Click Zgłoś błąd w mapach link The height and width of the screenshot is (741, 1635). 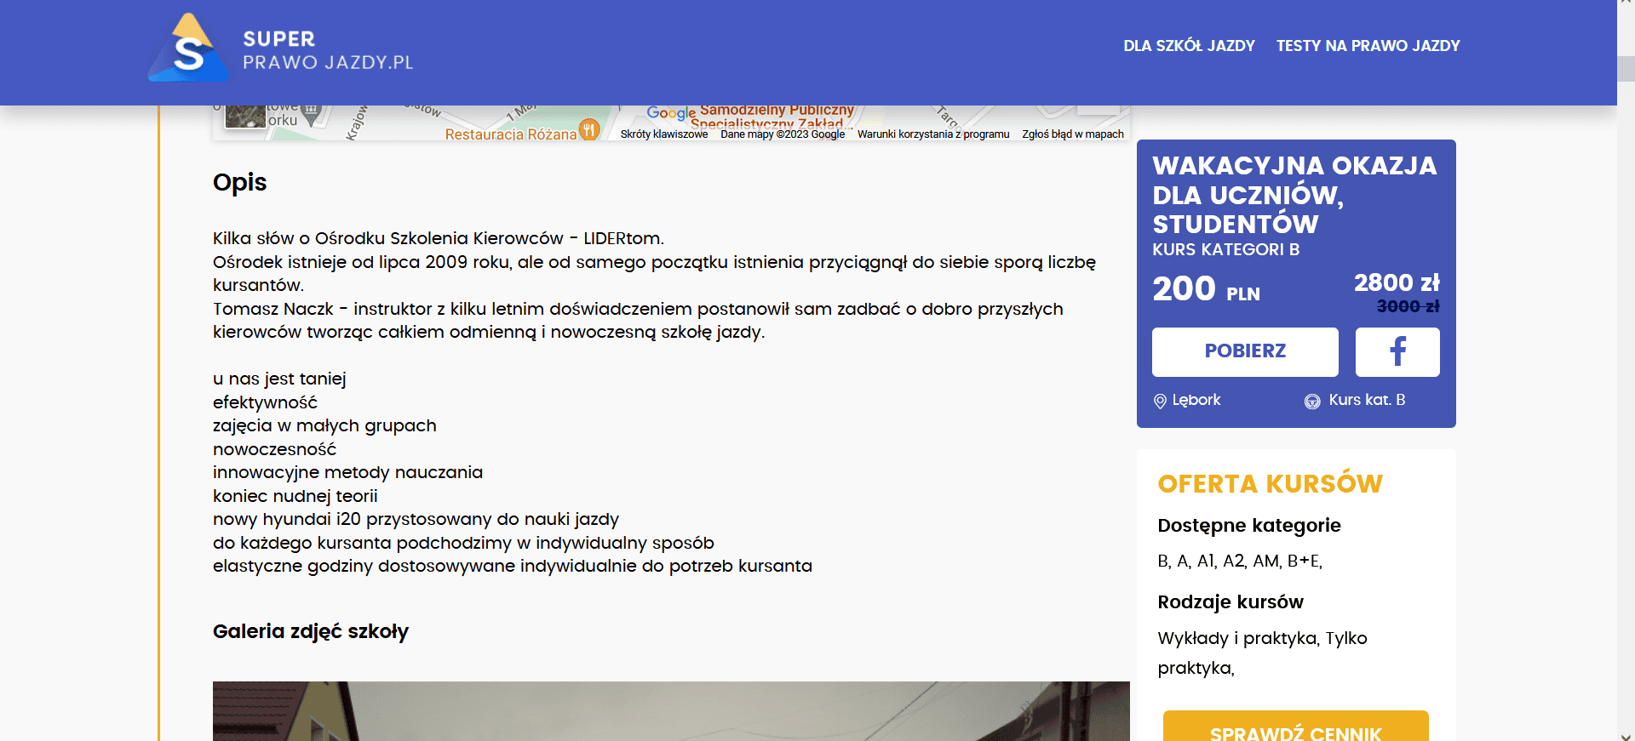click(x=1072, y=134)
